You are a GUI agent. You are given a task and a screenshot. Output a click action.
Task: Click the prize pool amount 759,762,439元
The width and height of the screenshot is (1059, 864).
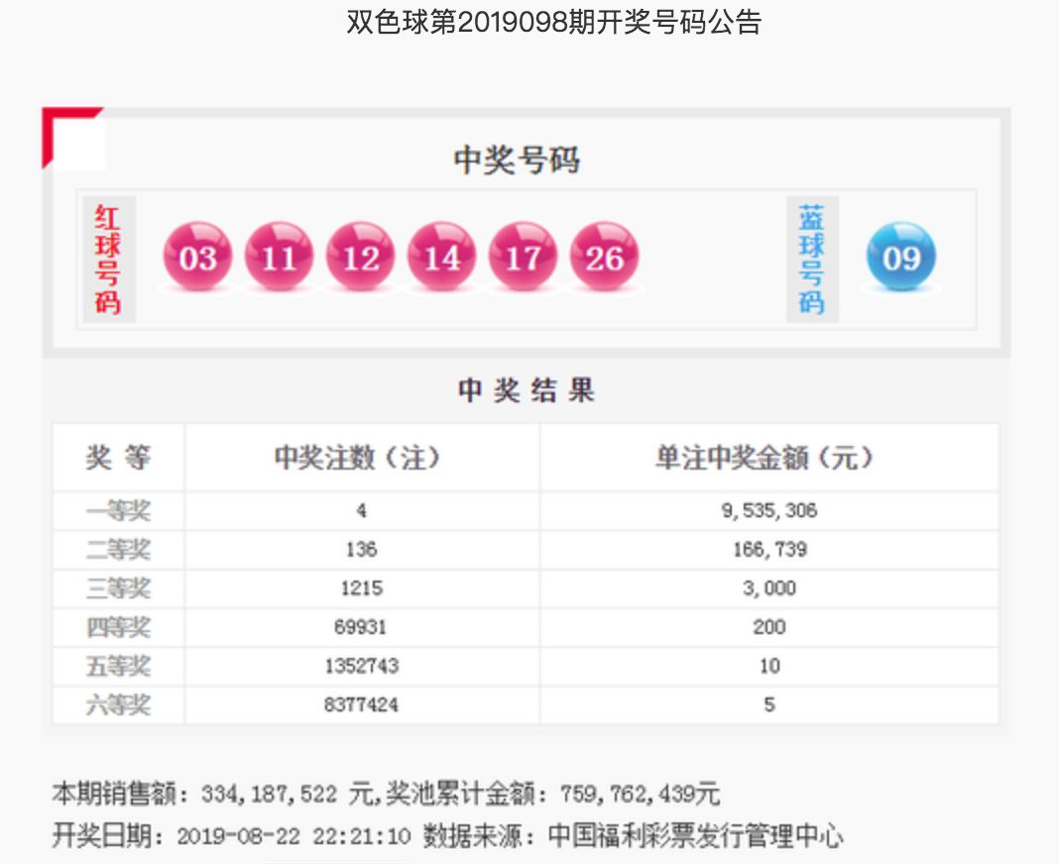tap(640, 794)
